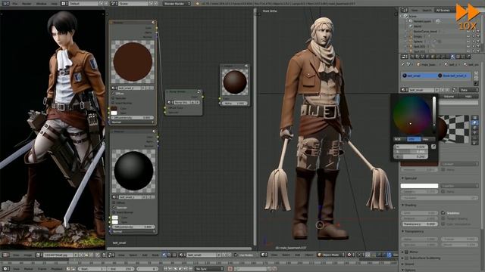Click the color wheel in the picker popup
The image size is (485, 272).
coord(412,115)
